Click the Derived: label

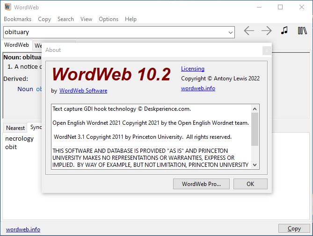tap(16, 79)
